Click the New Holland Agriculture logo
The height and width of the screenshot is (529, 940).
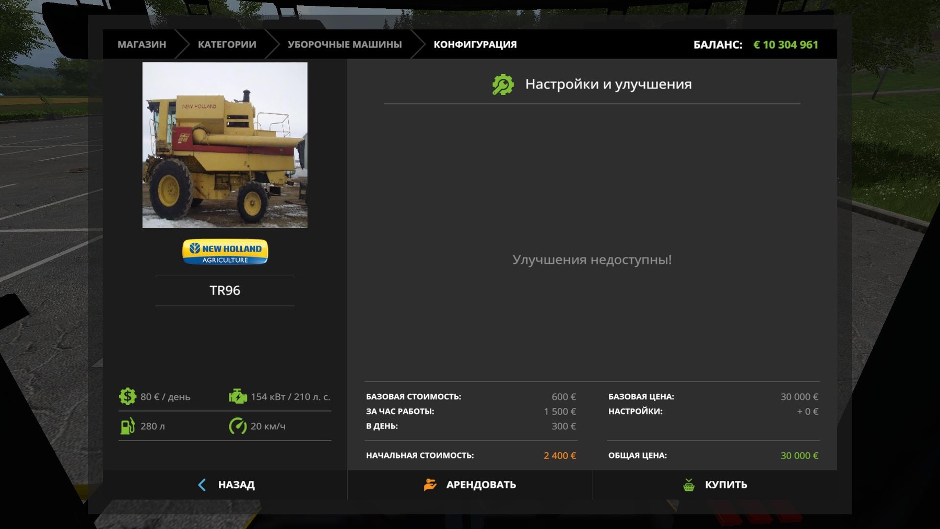point(225,252)
